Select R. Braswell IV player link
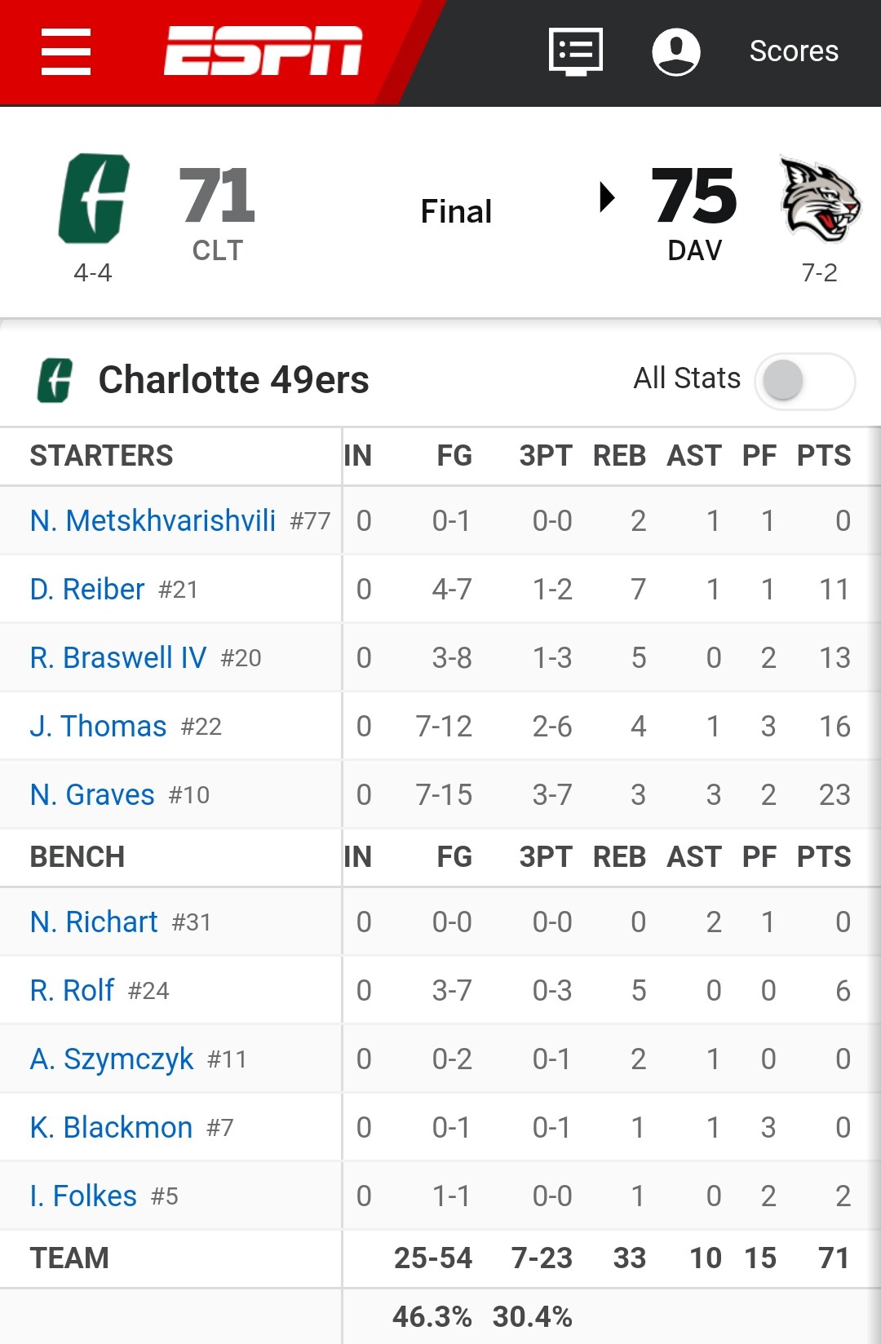The width and height of the screenshot is (881, 1344). 118,657
